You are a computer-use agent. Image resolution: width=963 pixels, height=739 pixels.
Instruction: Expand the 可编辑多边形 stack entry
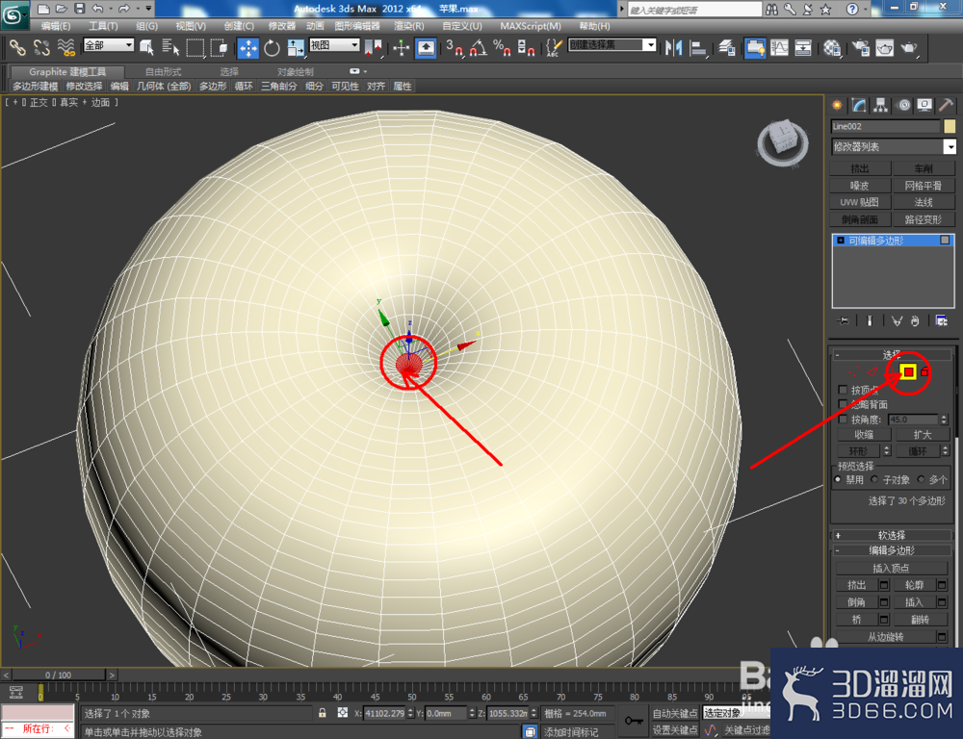coord(841,241)
